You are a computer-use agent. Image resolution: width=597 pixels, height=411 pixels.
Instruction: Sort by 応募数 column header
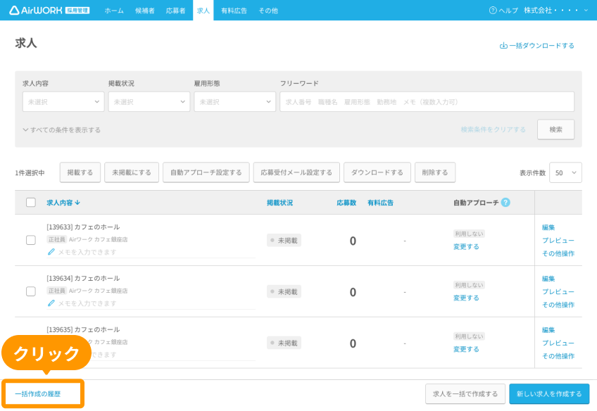coord(346,203)
